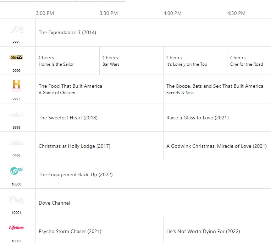Open Psycho Storm Chaser (2021) listing
This screenshot has width=271, height=243.
[70, 231]
